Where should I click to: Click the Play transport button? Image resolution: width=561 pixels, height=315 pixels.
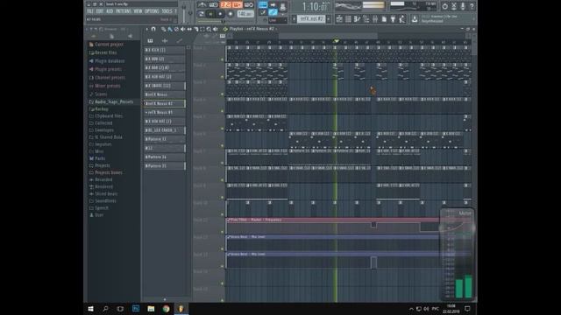(x=210, y=14)
